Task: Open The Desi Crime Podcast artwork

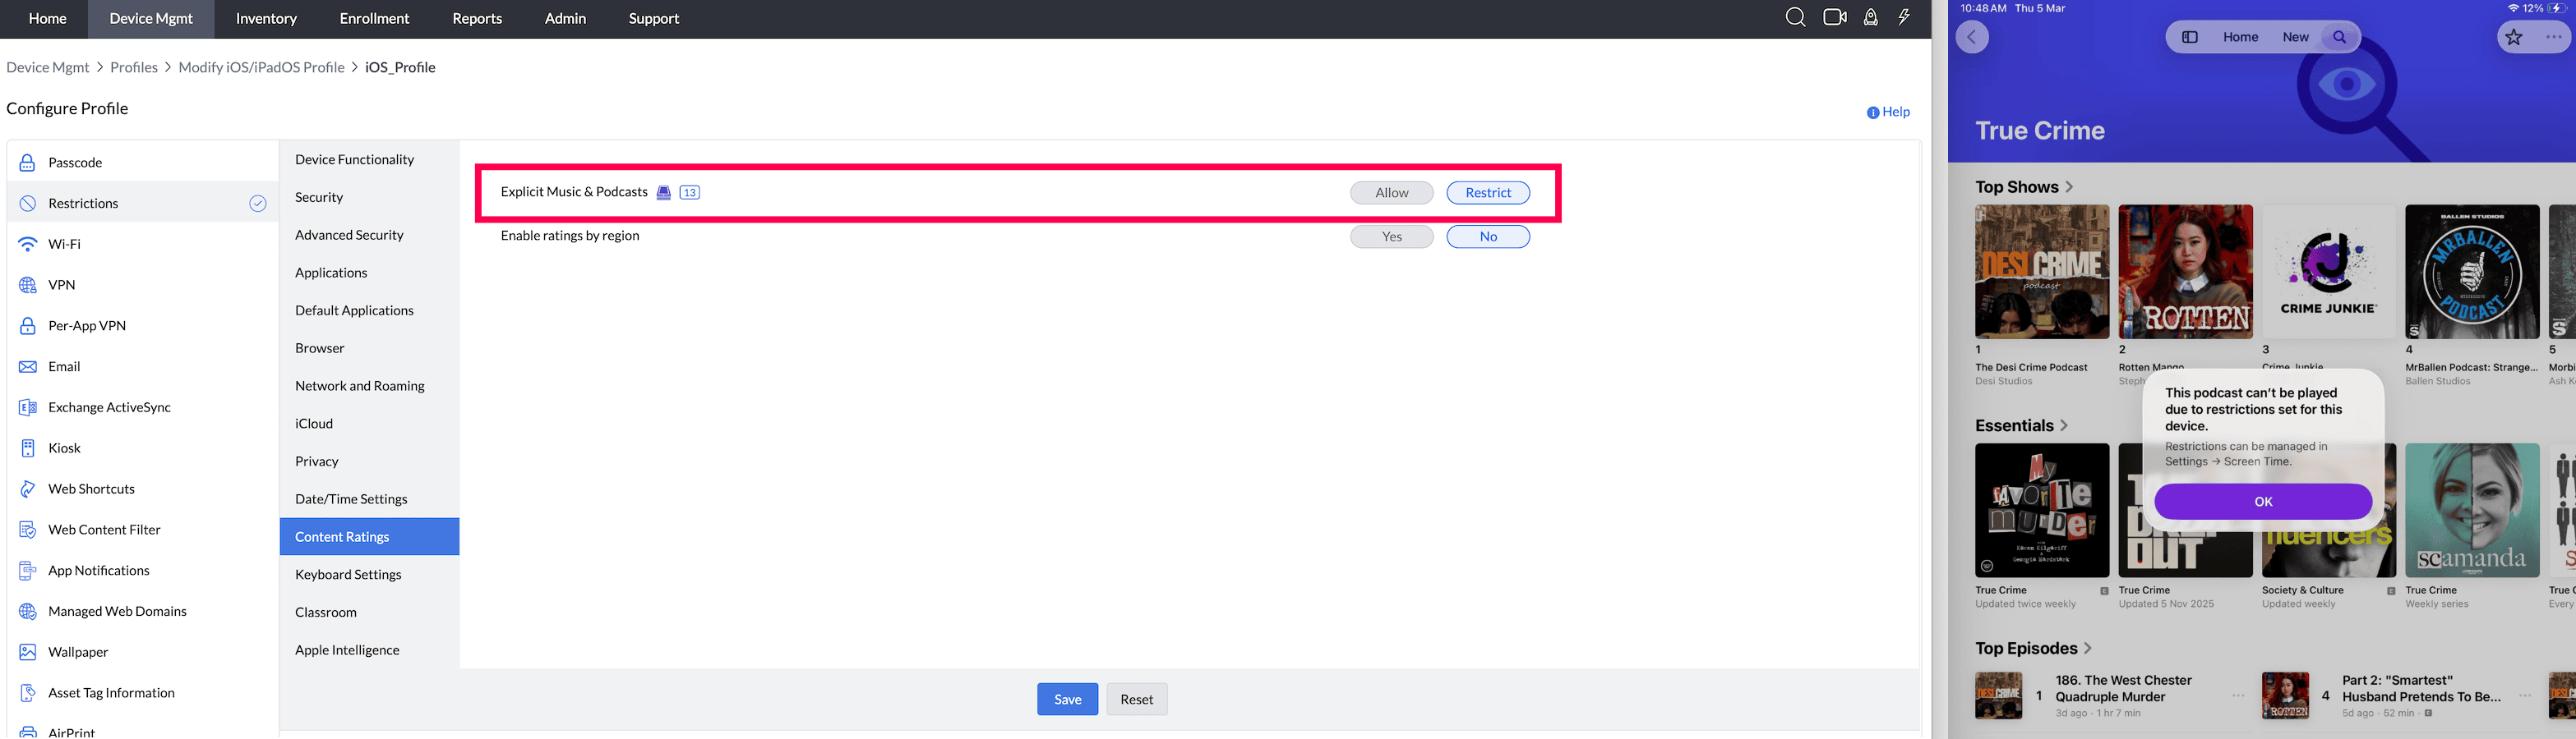Action: (x=2042, y=272)
